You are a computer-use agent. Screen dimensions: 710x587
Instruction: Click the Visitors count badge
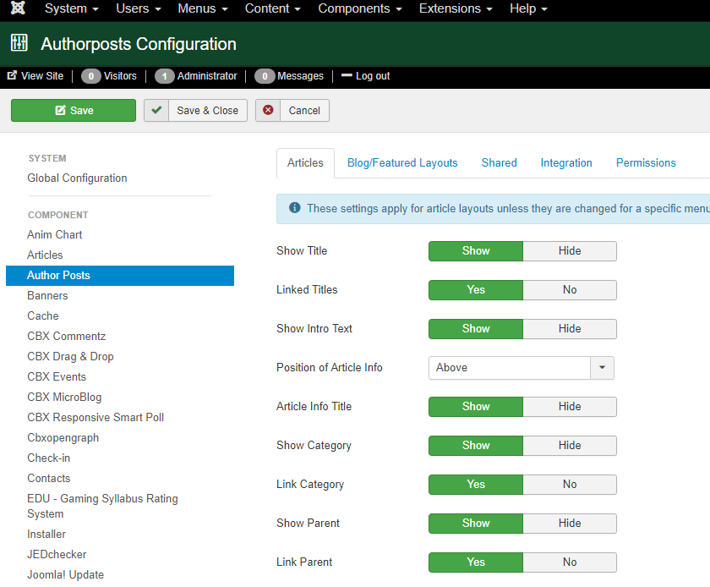(90, 76)
